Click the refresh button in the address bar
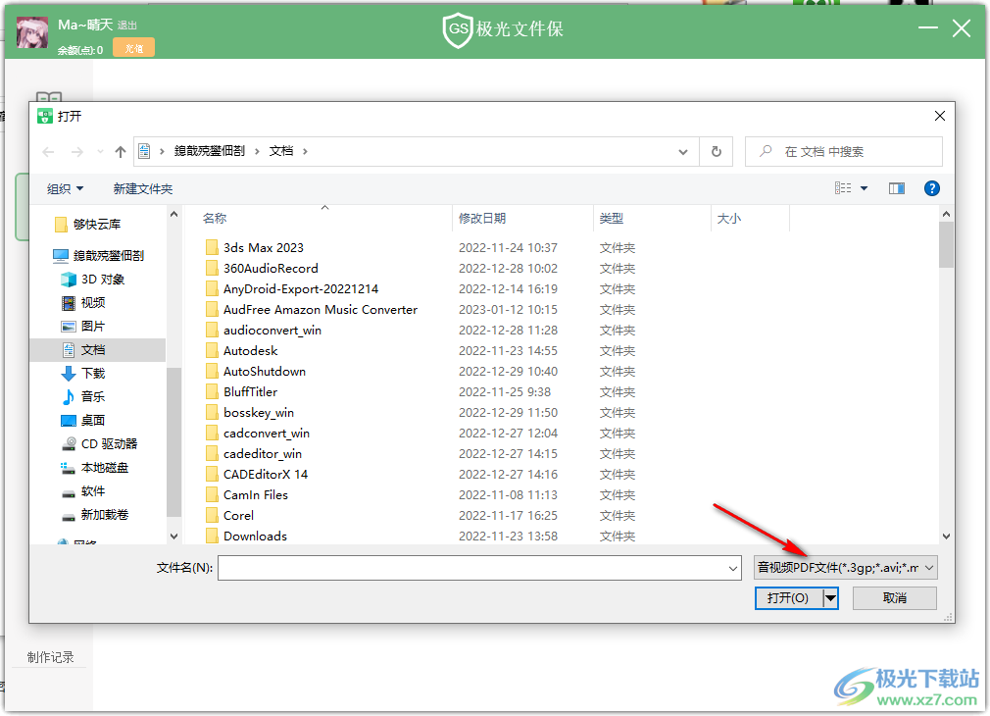Viewport: 990px width, 716px height. (717, 151)
